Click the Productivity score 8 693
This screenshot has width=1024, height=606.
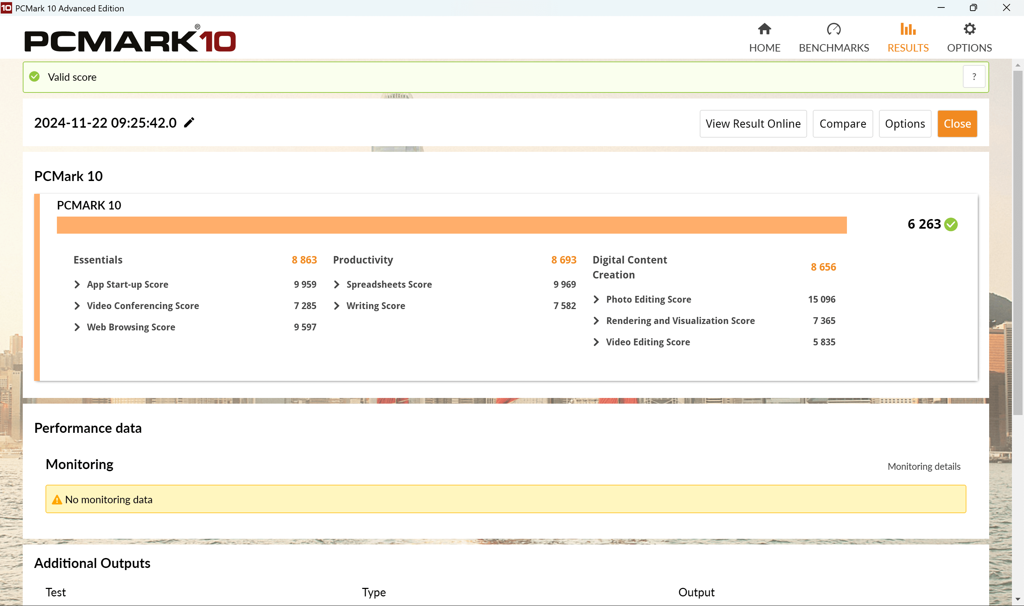click(564, 260)
